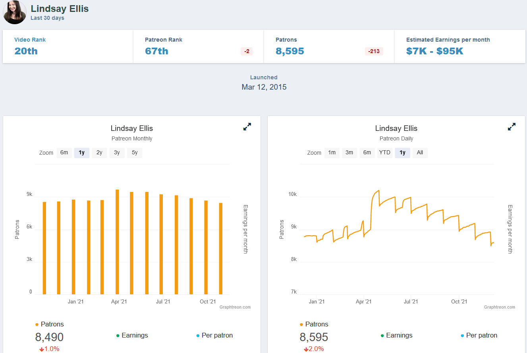Screen dimensions: 527x353
Task: Click the 8,595 daily patrons figure below chart
Action: pyautogui.click(x=314, y=337)
